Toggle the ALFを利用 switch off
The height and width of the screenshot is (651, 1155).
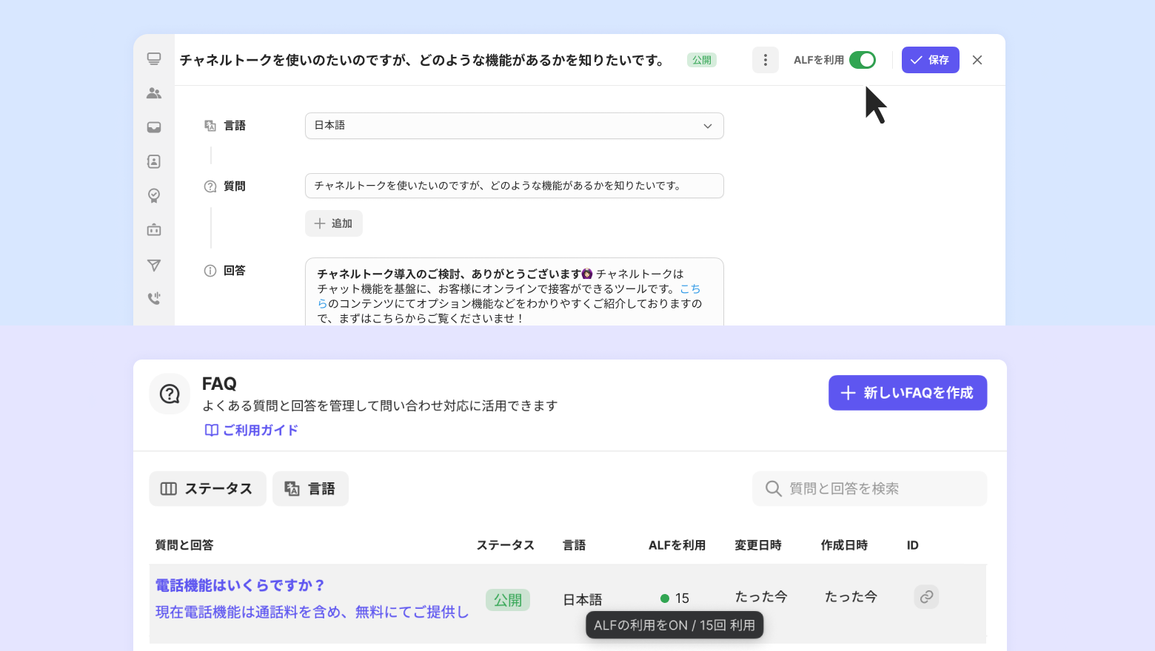point(862,60)
